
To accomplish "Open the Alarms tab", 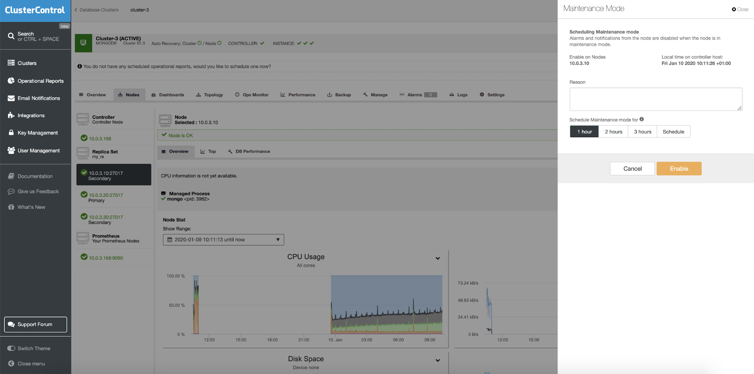I will coord(418,95).
